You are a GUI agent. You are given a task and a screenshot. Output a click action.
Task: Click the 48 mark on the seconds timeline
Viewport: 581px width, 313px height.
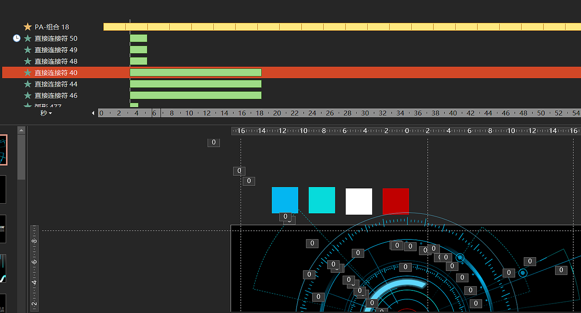point(523,113)
